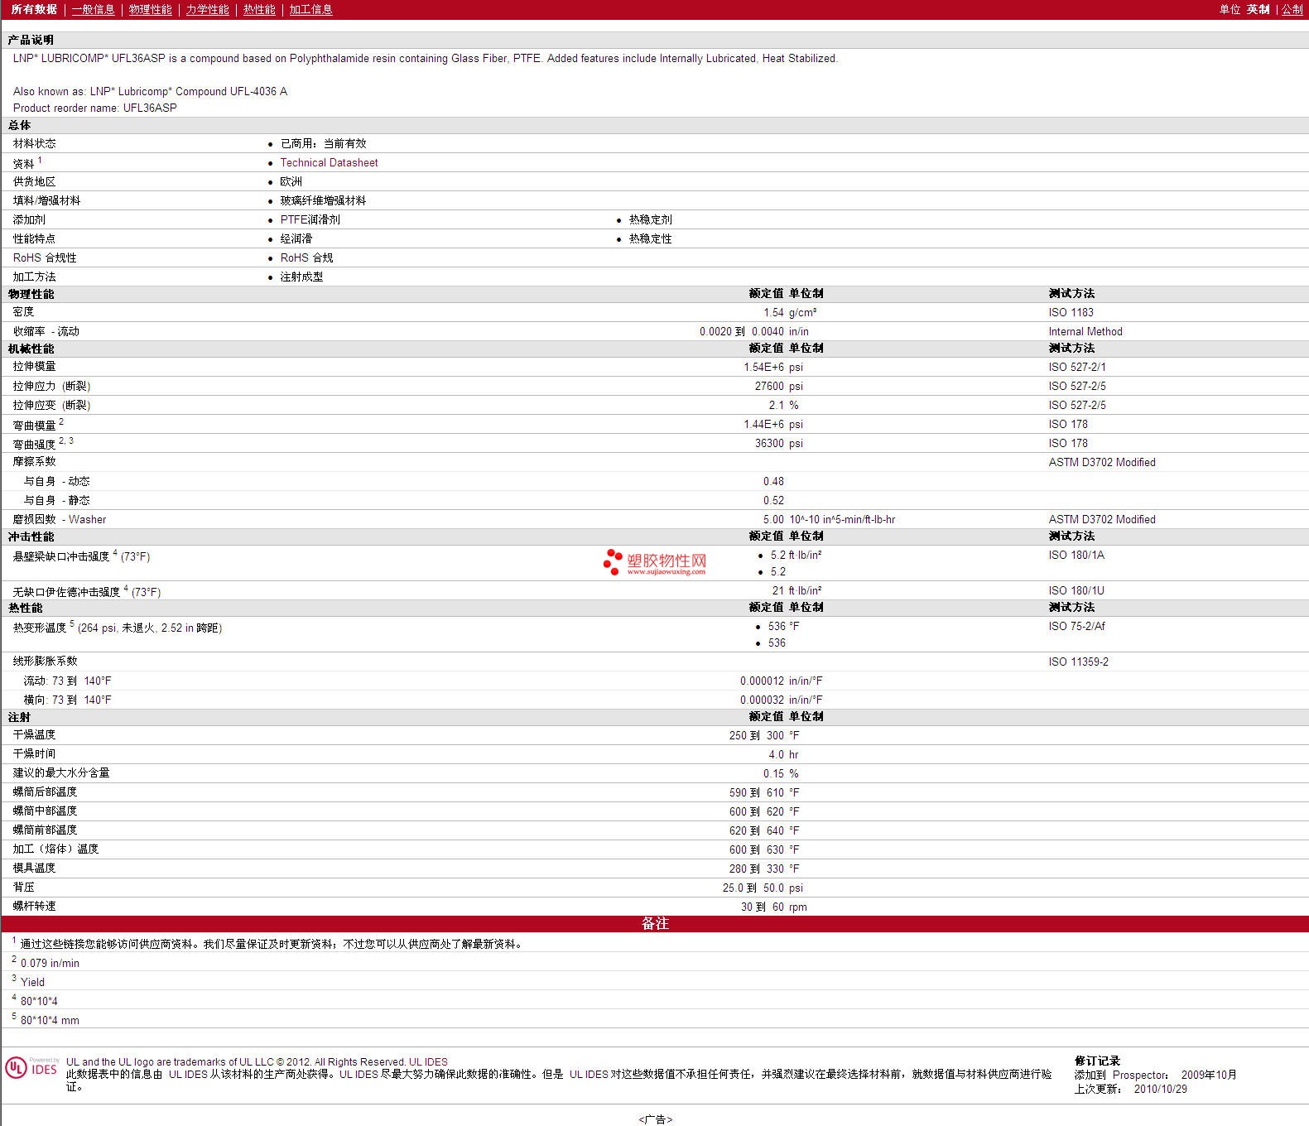Click 注射成型 processing method entry
This screenshot has width=1309, height=1126.
tap(301, 277)
